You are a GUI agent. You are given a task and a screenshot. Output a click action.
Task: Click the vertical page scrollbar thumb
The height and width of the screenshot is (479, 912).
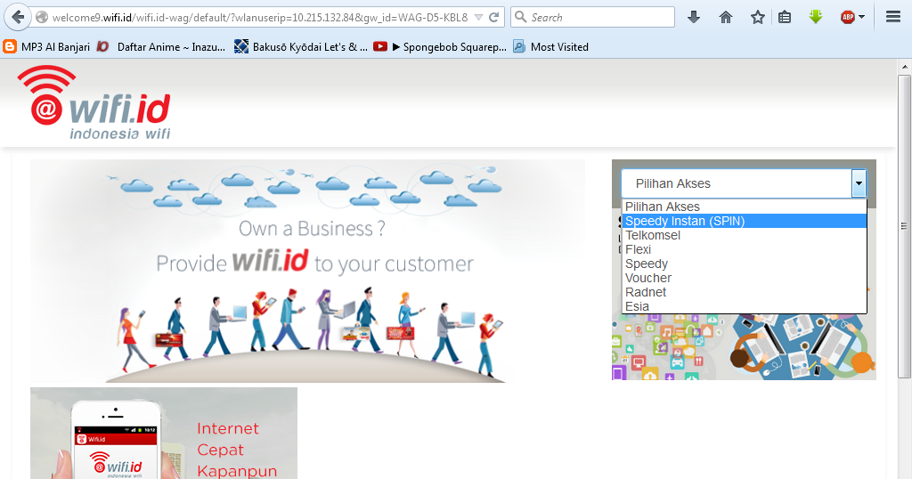(904, 225)
